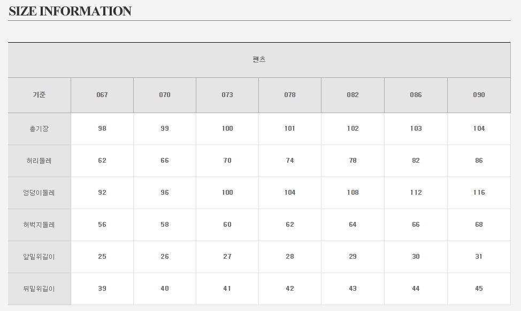The height and width of the screenshot is (311, 521).
Task: Click the 팬츠 table title cell
Action: (259, 60)
